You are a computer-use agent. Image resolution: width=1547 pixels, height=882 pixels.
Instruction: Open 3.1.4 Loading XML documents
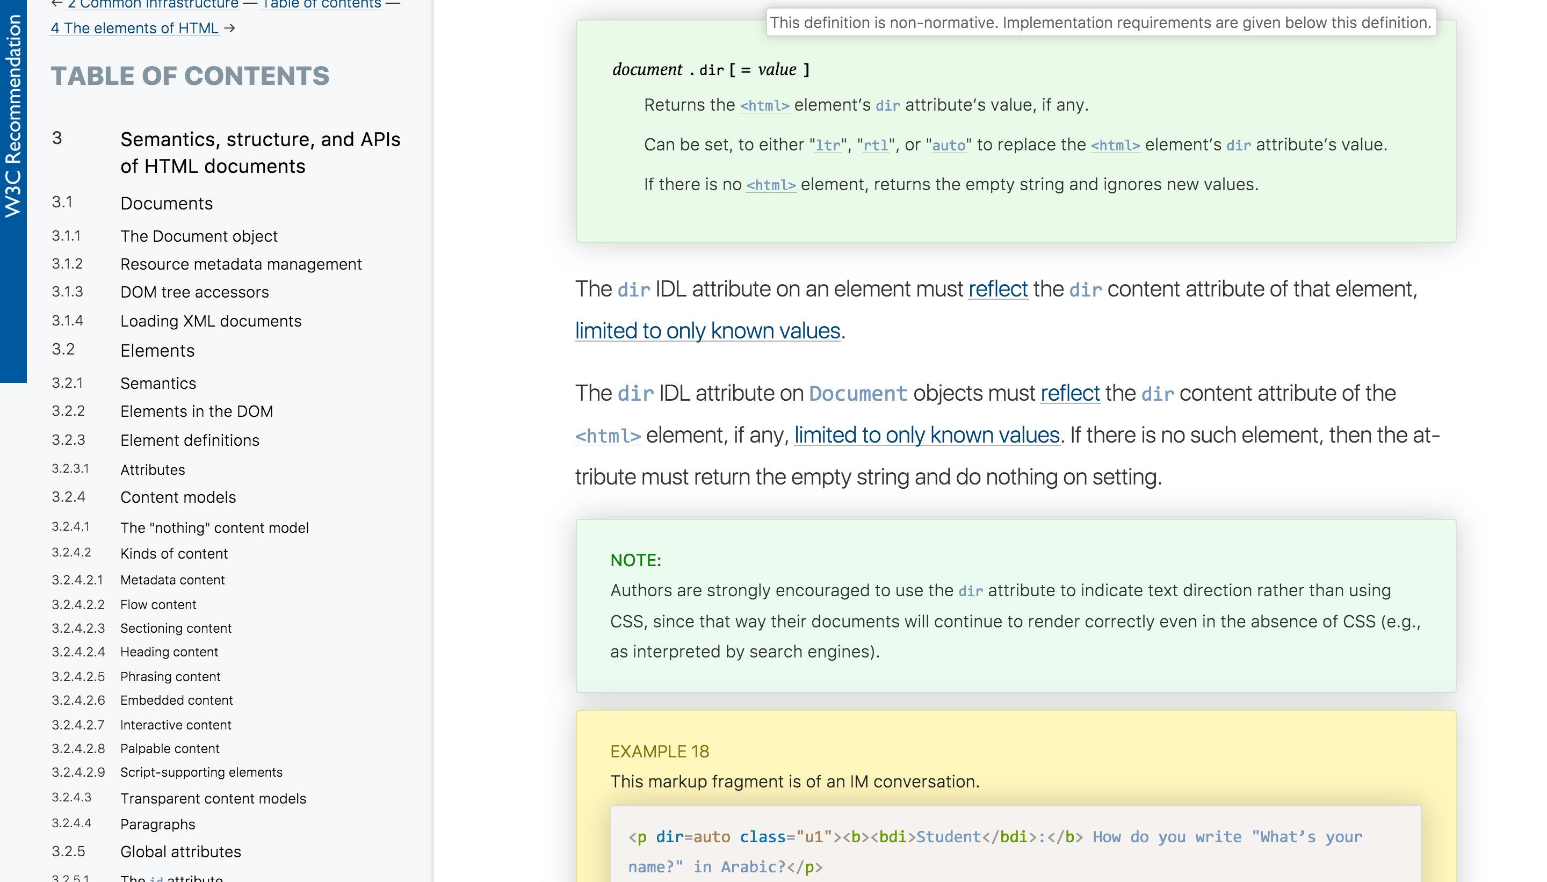tap(211, 321)
